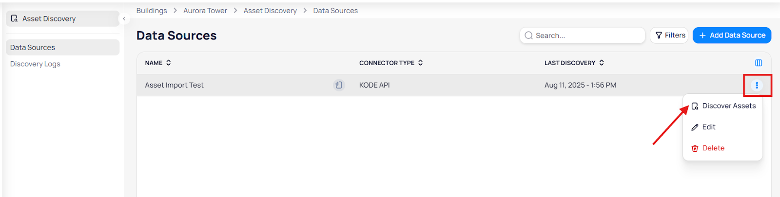
Task: Click the Asset Discovery sidebar icon
Action: pyautogui.click(x=14, y=18)
